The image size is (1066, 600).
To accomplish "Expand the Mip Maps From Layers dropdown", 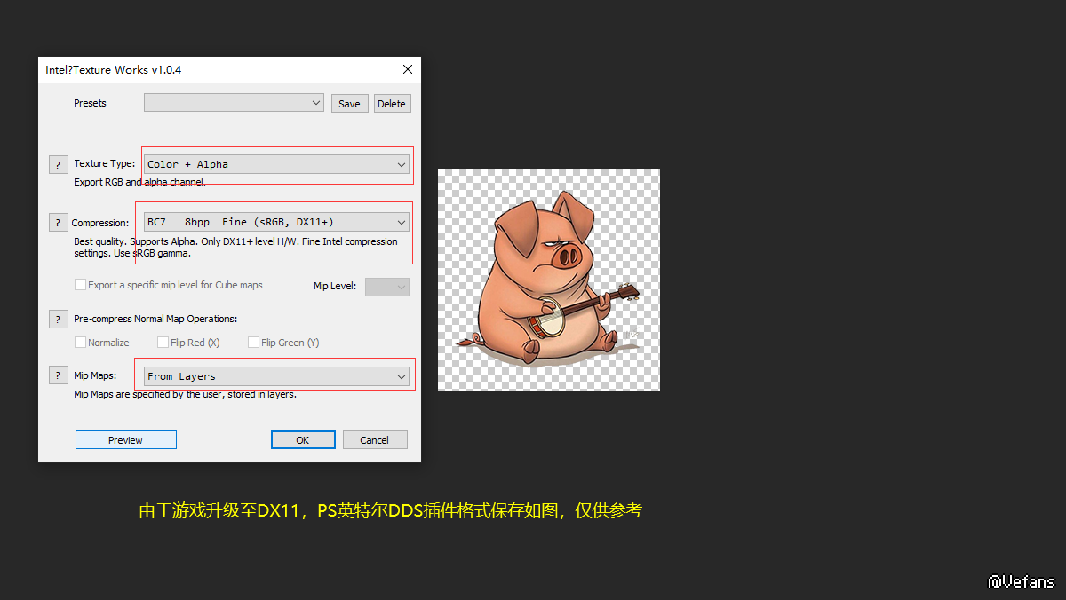I will 276,376.
